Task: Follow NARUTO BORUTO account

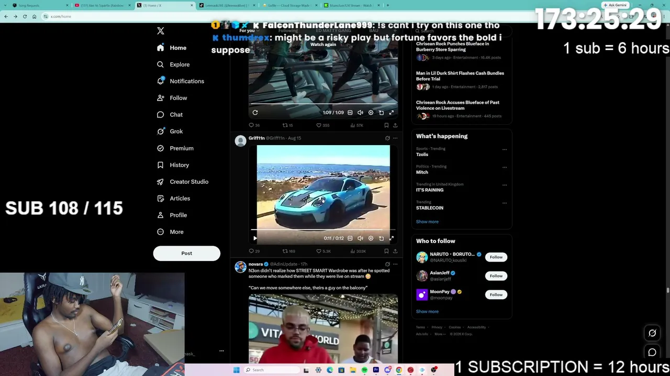Action: tap(496, 257)
